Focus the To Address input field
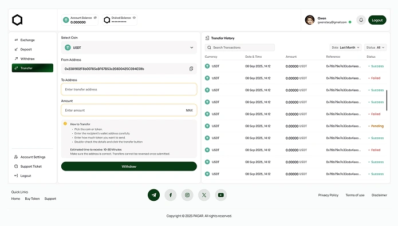 [x=129, y=89]
